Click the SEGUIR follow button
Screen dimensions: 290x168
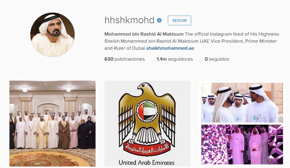(x=179, y=21)
